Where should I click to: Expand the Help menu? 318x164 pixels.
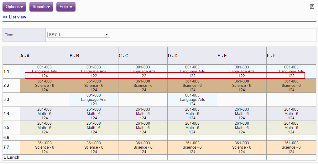(x=66, y=7)
